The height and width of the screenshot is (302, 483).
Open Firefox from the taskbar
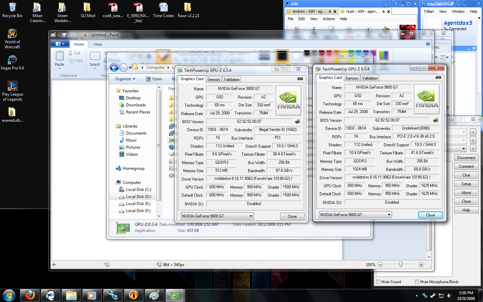click(30, 295)
